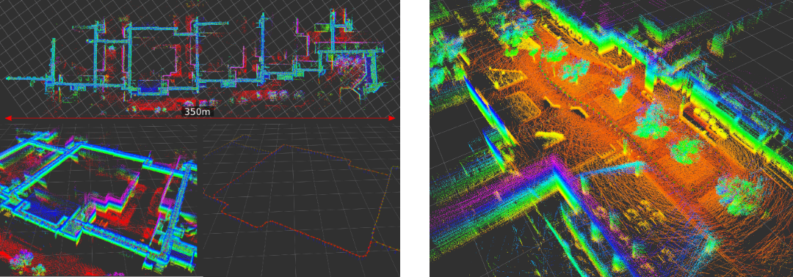
Task: Select the bottom-left 3D corridor view
Action: pyautogui.click(x=98, y=200)
